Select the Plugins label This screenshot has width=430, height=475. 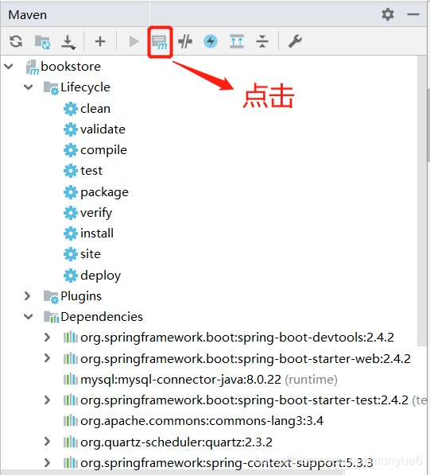[81, 296]
